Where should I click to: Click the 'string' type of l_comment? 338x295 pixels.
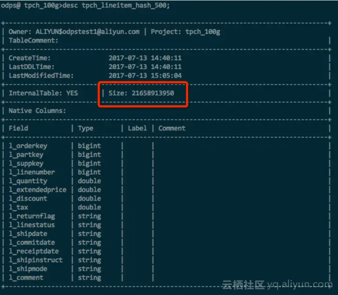(x=89, y=278)
